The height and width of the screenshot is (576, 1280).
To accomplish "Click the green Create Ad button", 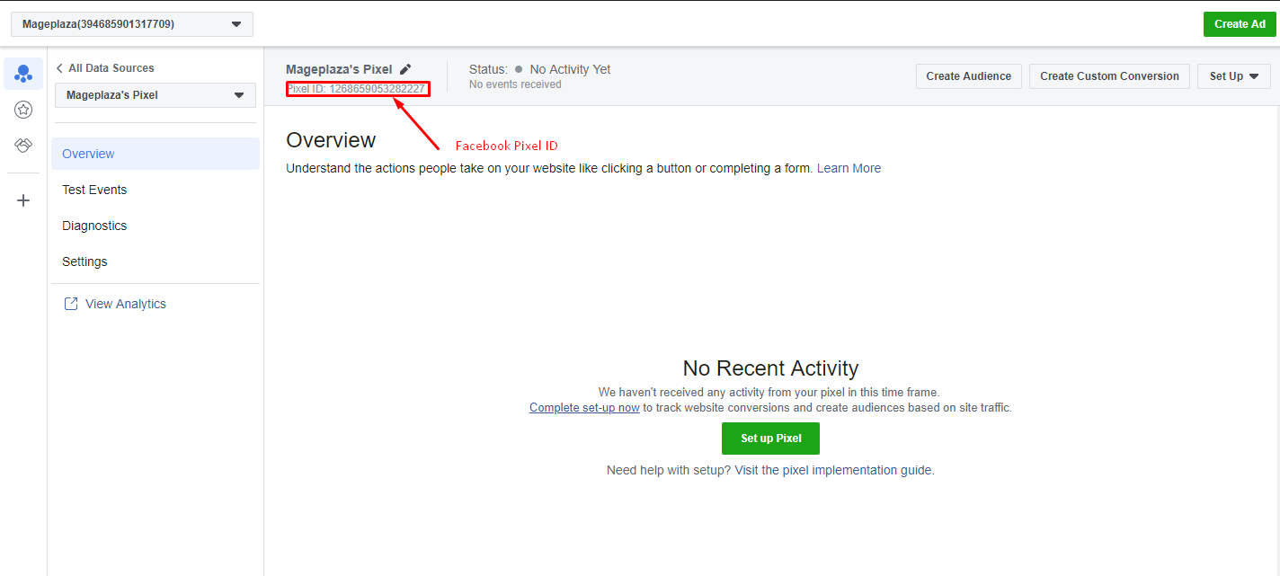I will point(1239,24).
